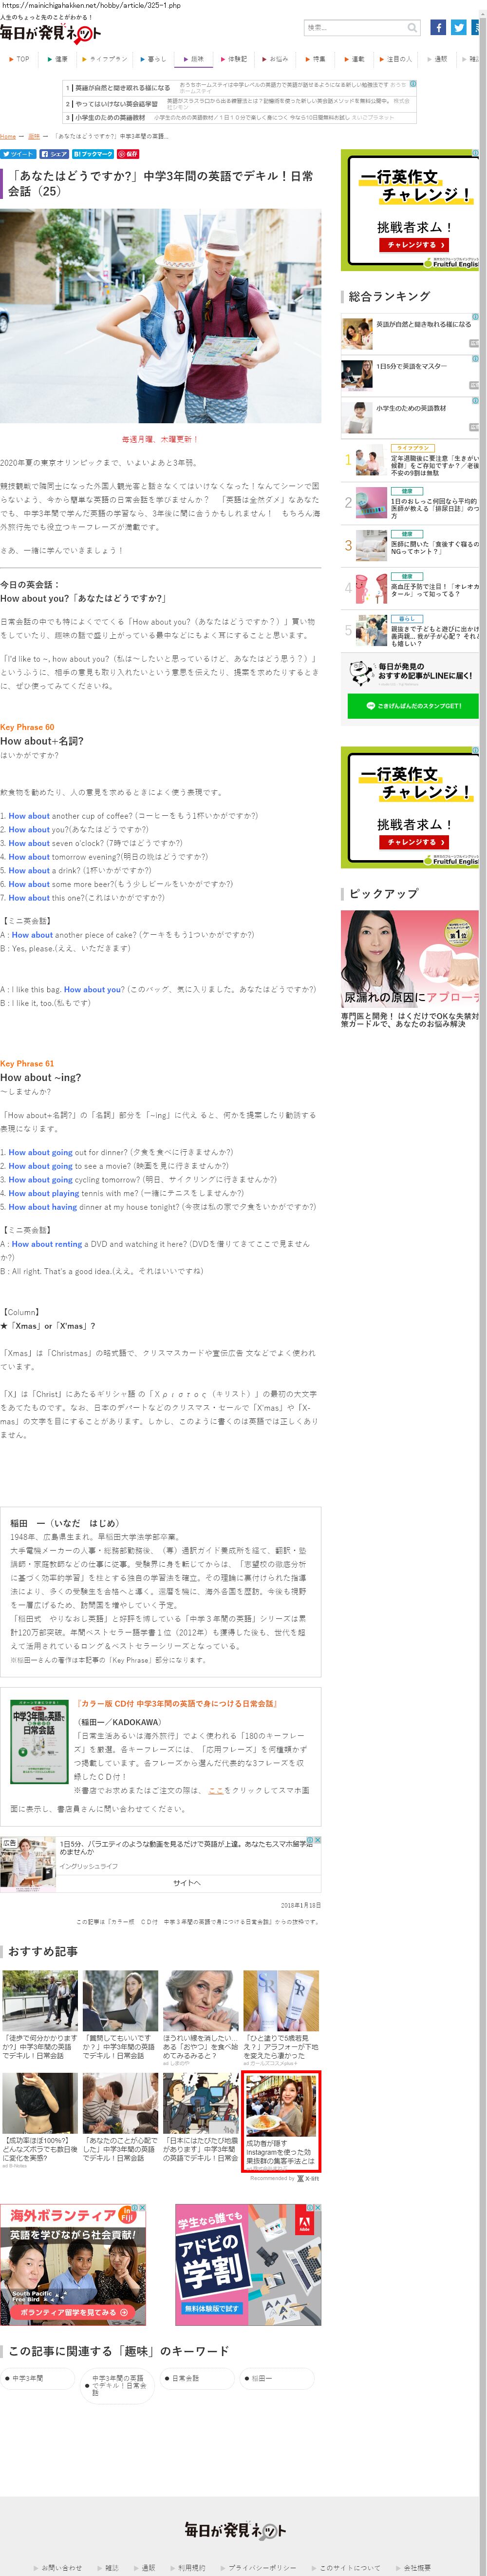Click the アドビの学割 ad banner
This screenshot has height=2576, width=487.
247,2264
